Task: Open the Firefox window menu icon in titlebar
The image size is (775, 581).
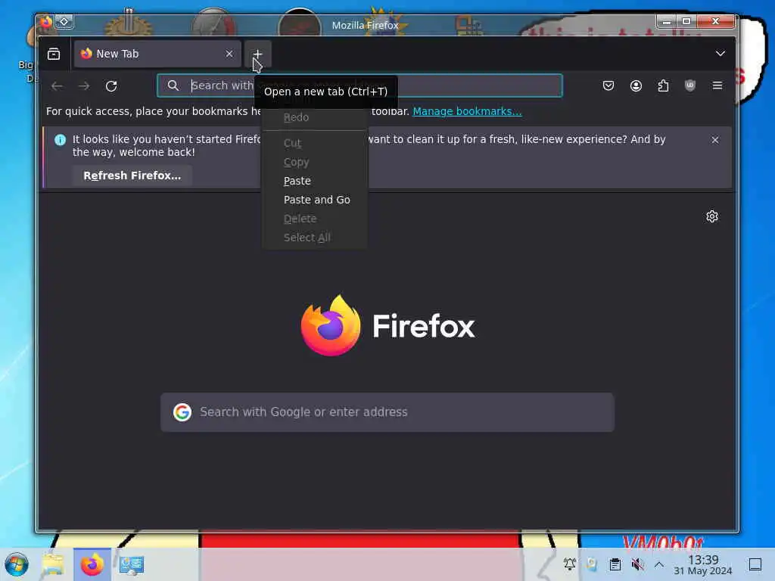Action: tap(46, 22)
